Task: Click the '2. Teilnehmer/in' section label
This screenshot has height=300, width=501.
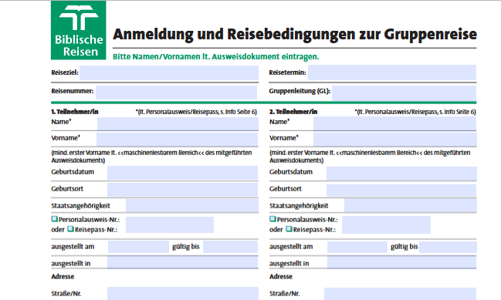Action: (293, 112)
